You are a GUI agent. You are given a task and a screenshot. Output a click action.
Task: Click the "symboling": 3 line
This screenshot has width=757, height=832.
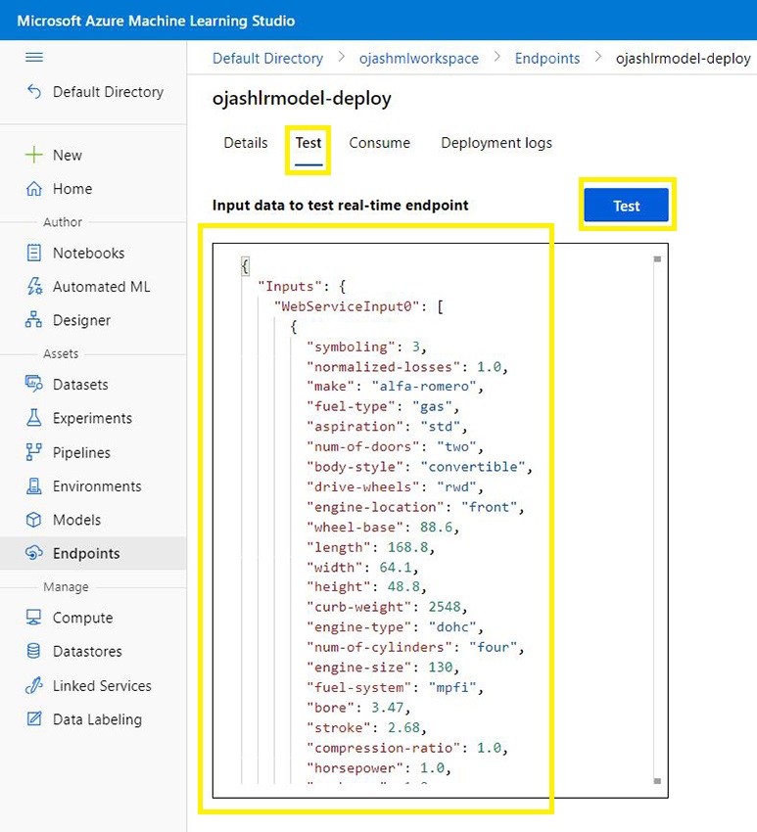coord(367,347)
